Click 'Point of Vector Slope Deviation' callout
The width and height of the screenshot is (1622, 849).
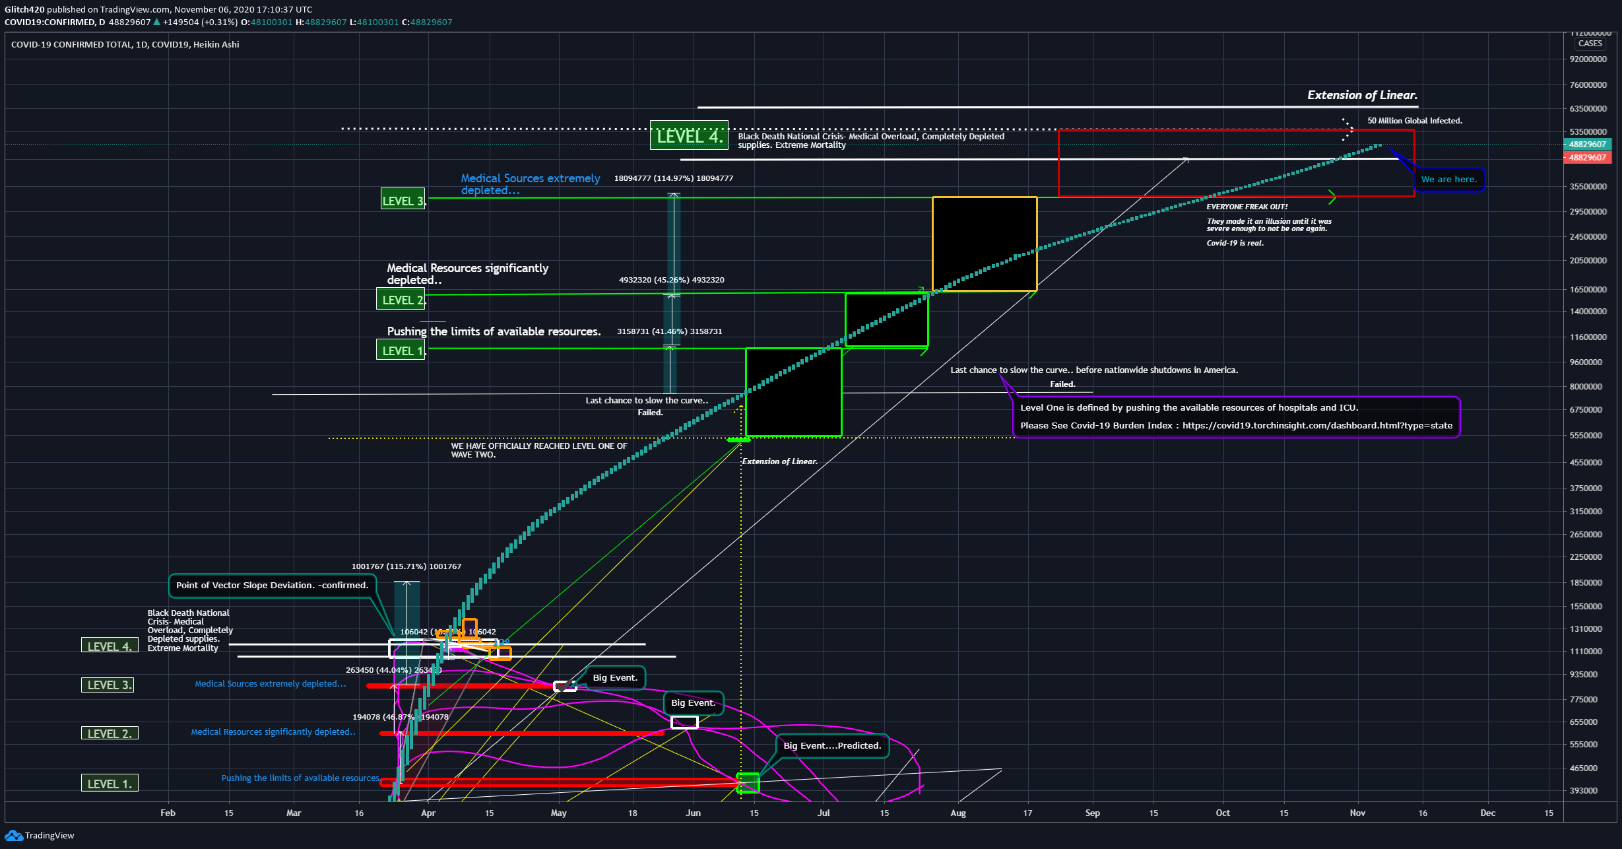272,586
